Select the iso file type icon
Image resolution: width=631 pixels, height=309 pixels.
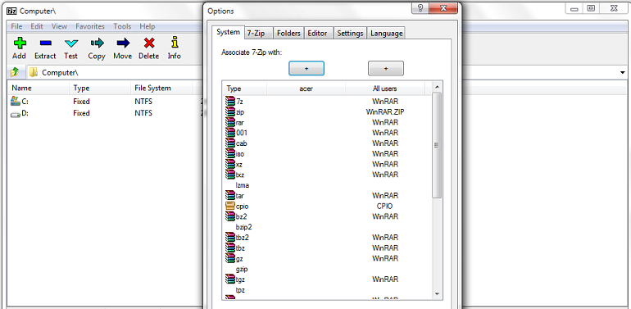(230, 153)
